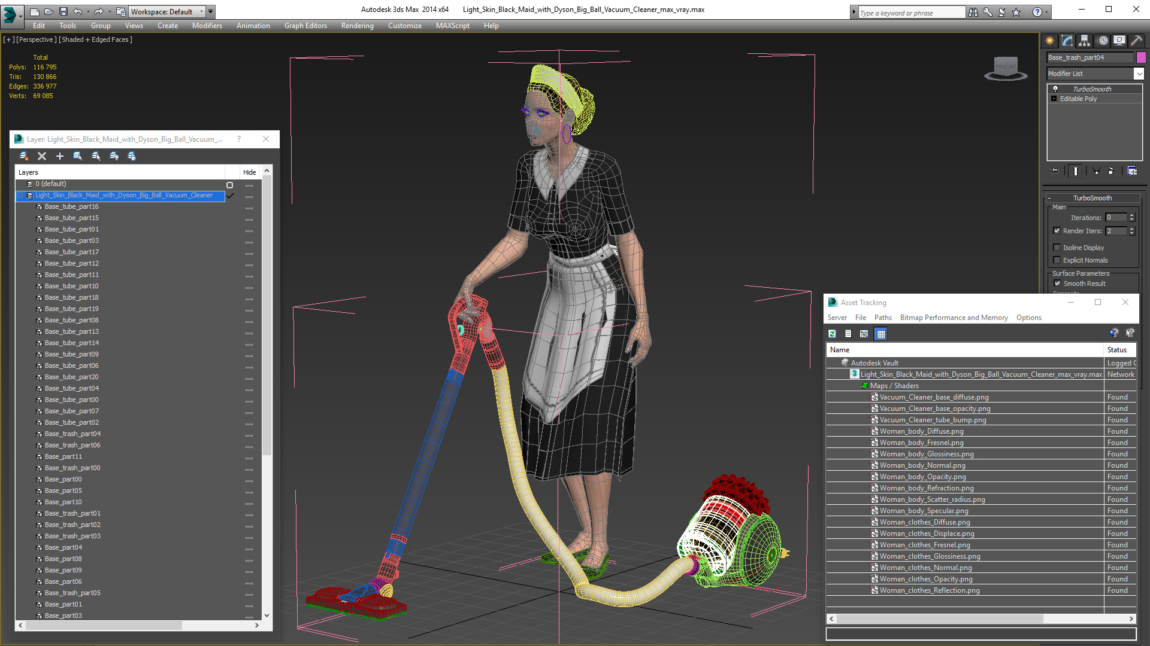Toggle Show End Result icon in modifier stack
Image resolution: width=1150 pixels, height=646 pixels.
click(x=1076, y=171)
